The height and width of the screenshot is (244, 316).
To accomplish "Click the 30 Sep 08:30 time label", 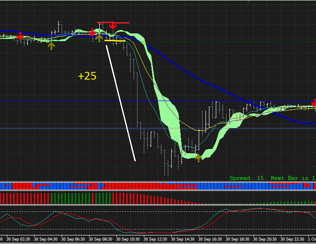I will [x=100, y=239].
